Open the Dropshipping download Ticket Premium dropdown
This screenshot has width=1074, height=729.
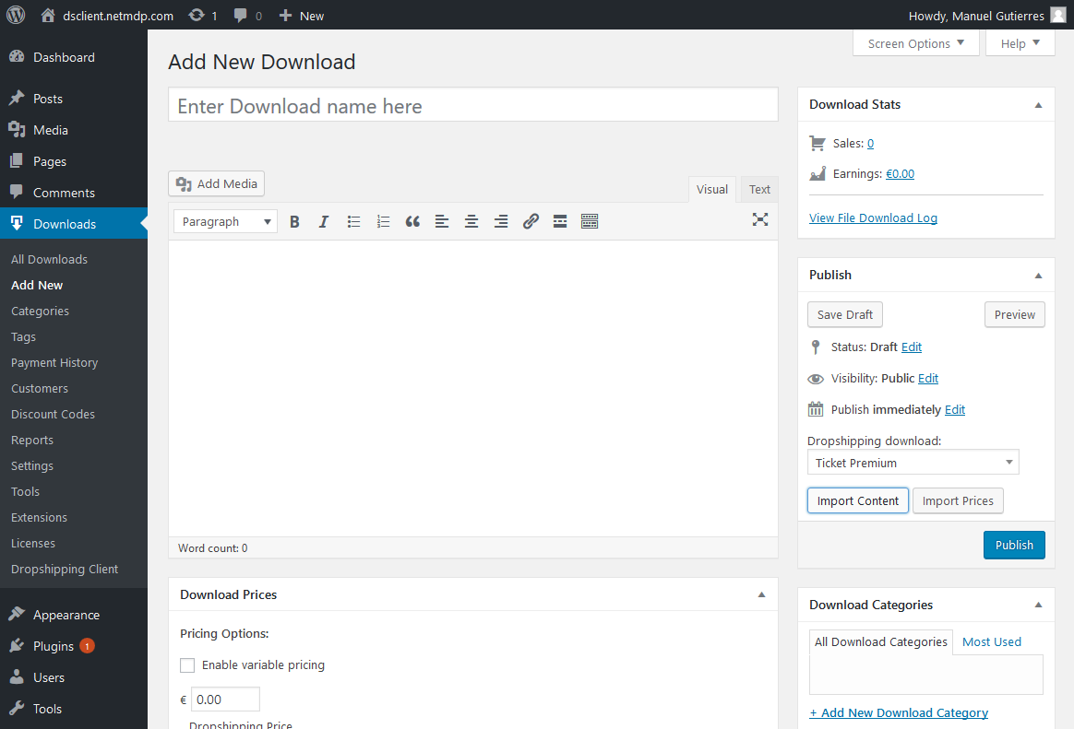(913, 463)
